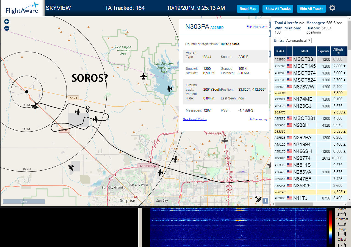Sort table by flag column header

289,51
